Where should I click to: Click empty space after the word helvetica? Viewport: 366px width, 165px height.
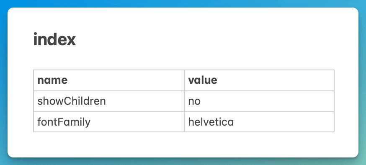pos(284,122)
